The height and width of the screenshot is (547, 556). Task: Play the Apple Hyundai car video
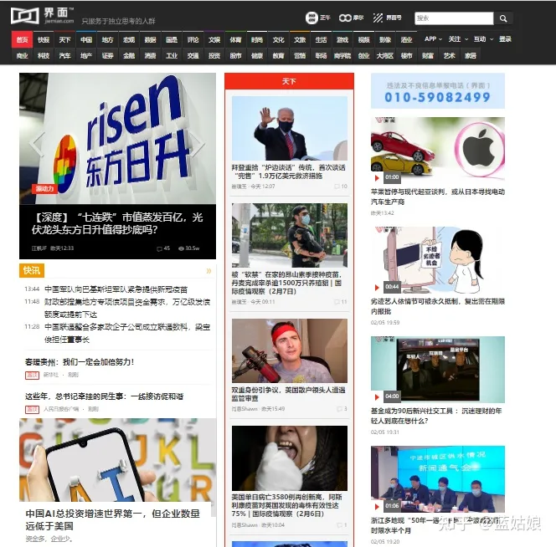(377, 177)
